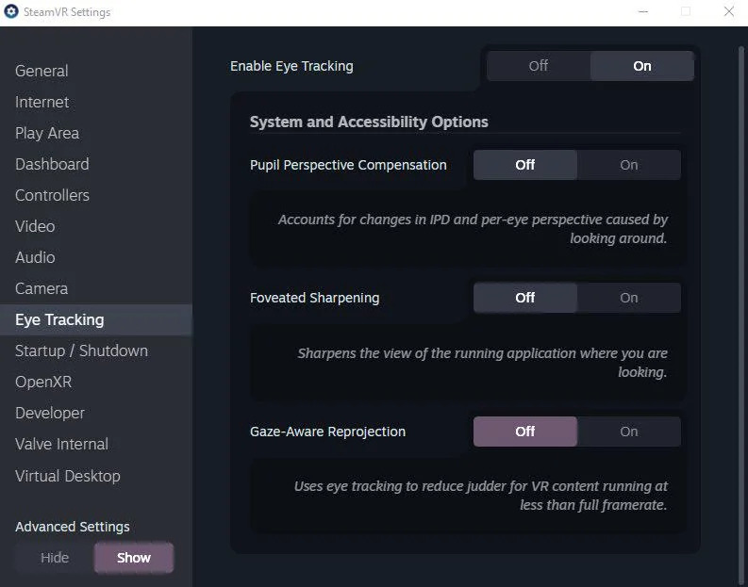Viewport: 748px width, 587px height.
Task: Select On for Enable Eye Tracking
Action: point(641,66)
